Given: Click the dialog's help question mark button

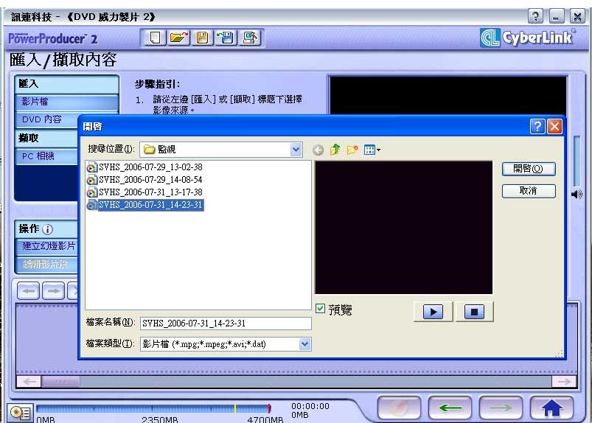Looking at the screenshot, I should click(x=537, y=127).
